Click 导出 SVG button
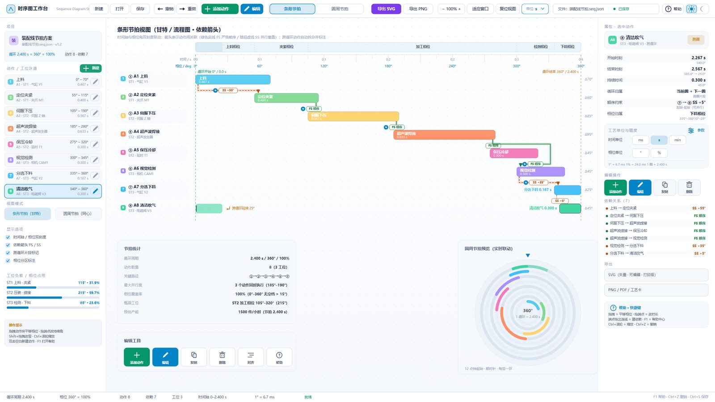The image size is (715, 402). [386, 9]
